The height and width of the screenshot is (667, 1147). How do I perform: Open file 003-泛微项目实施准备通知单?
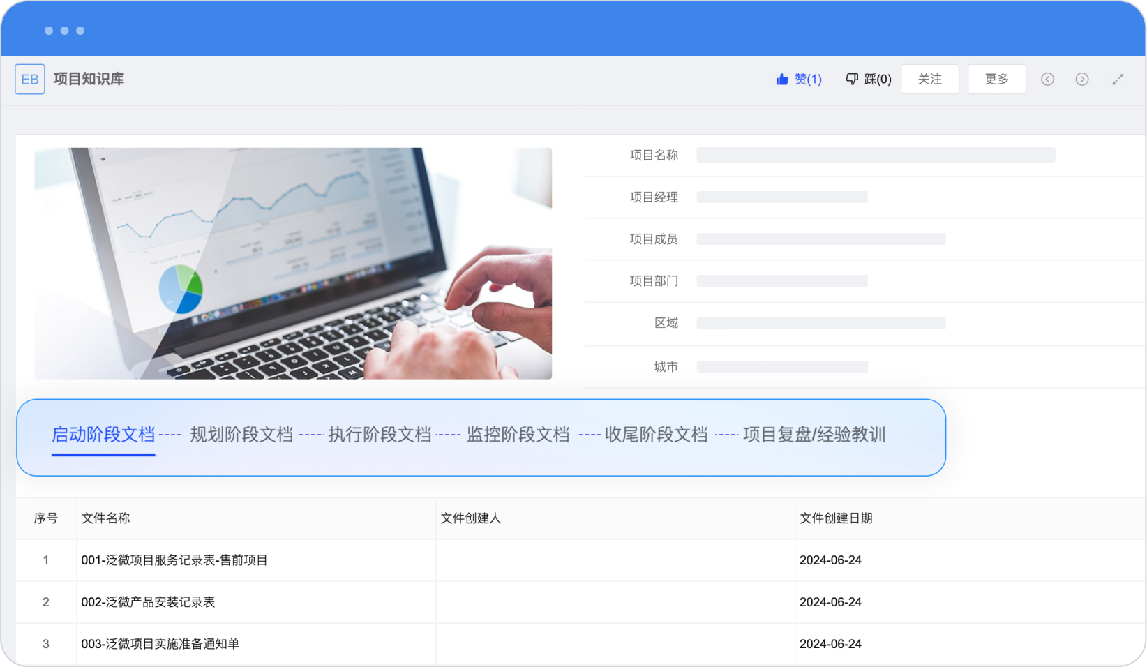[160, 644]
